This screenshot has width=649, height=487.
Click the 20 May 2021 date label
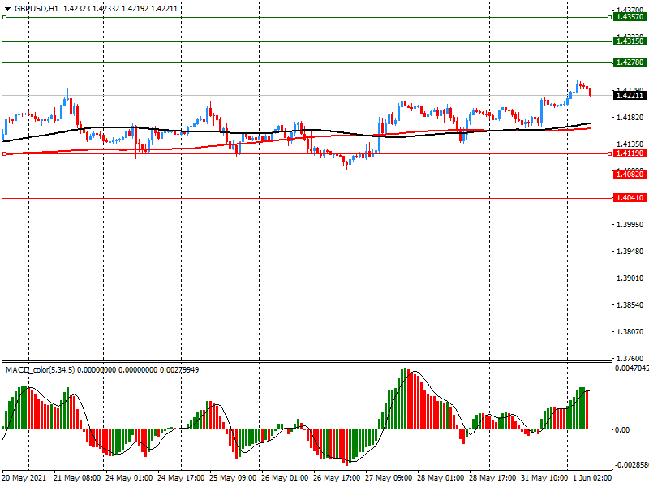[x=24, y=478]
